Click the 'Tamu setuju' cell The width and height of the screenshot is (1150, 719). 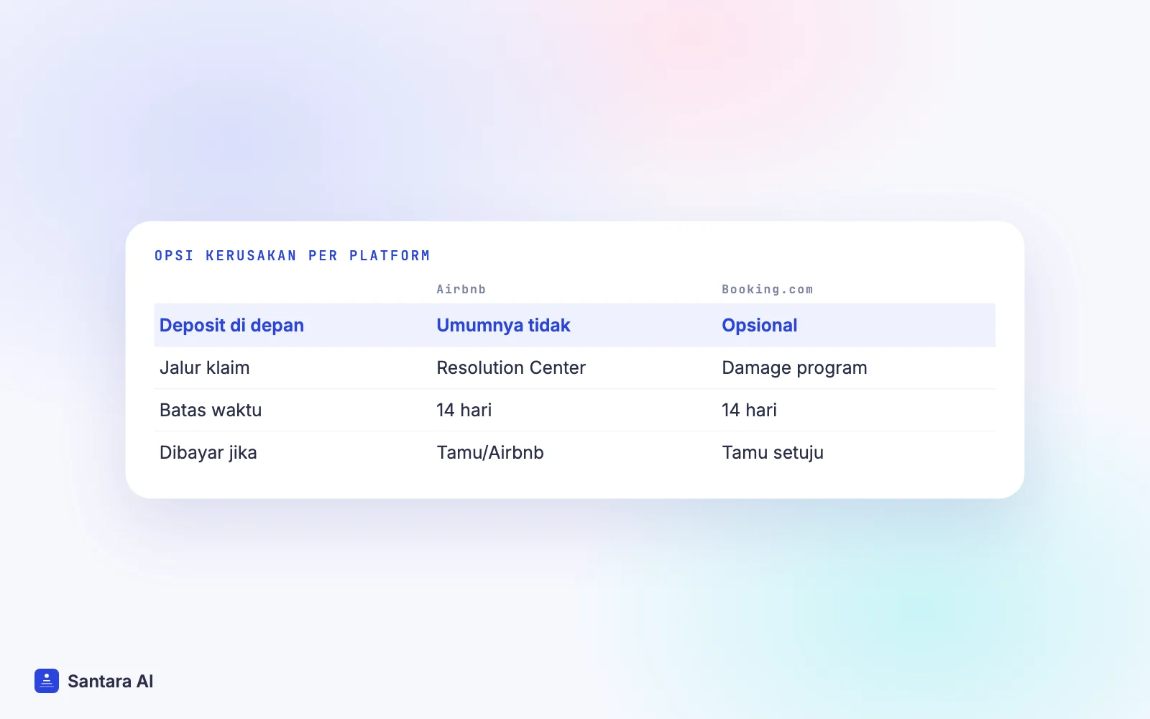click(x=773, y=453)
